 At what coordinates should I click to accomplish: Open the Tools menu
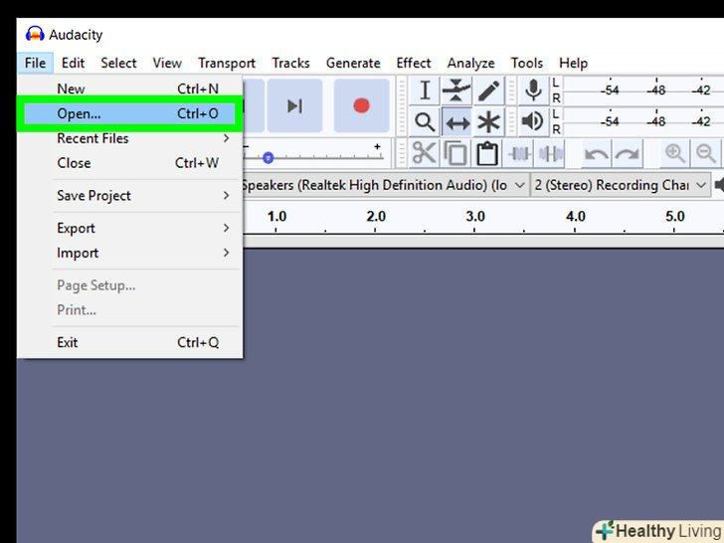(x=527, y=63)
